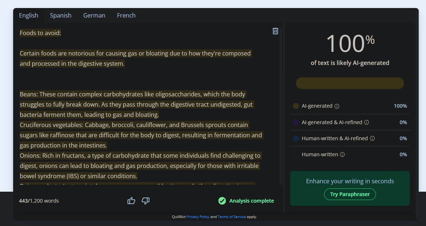Switch to the German tab
The width and height of the screenshot is (426, 226).
coord(94,15)
